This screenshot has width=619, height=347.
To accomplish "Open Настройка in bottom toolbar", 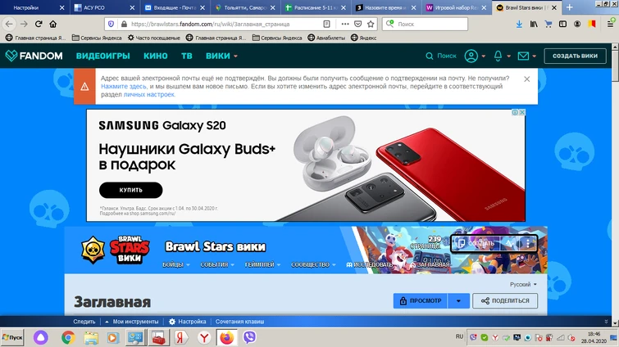I will (188, 322).
